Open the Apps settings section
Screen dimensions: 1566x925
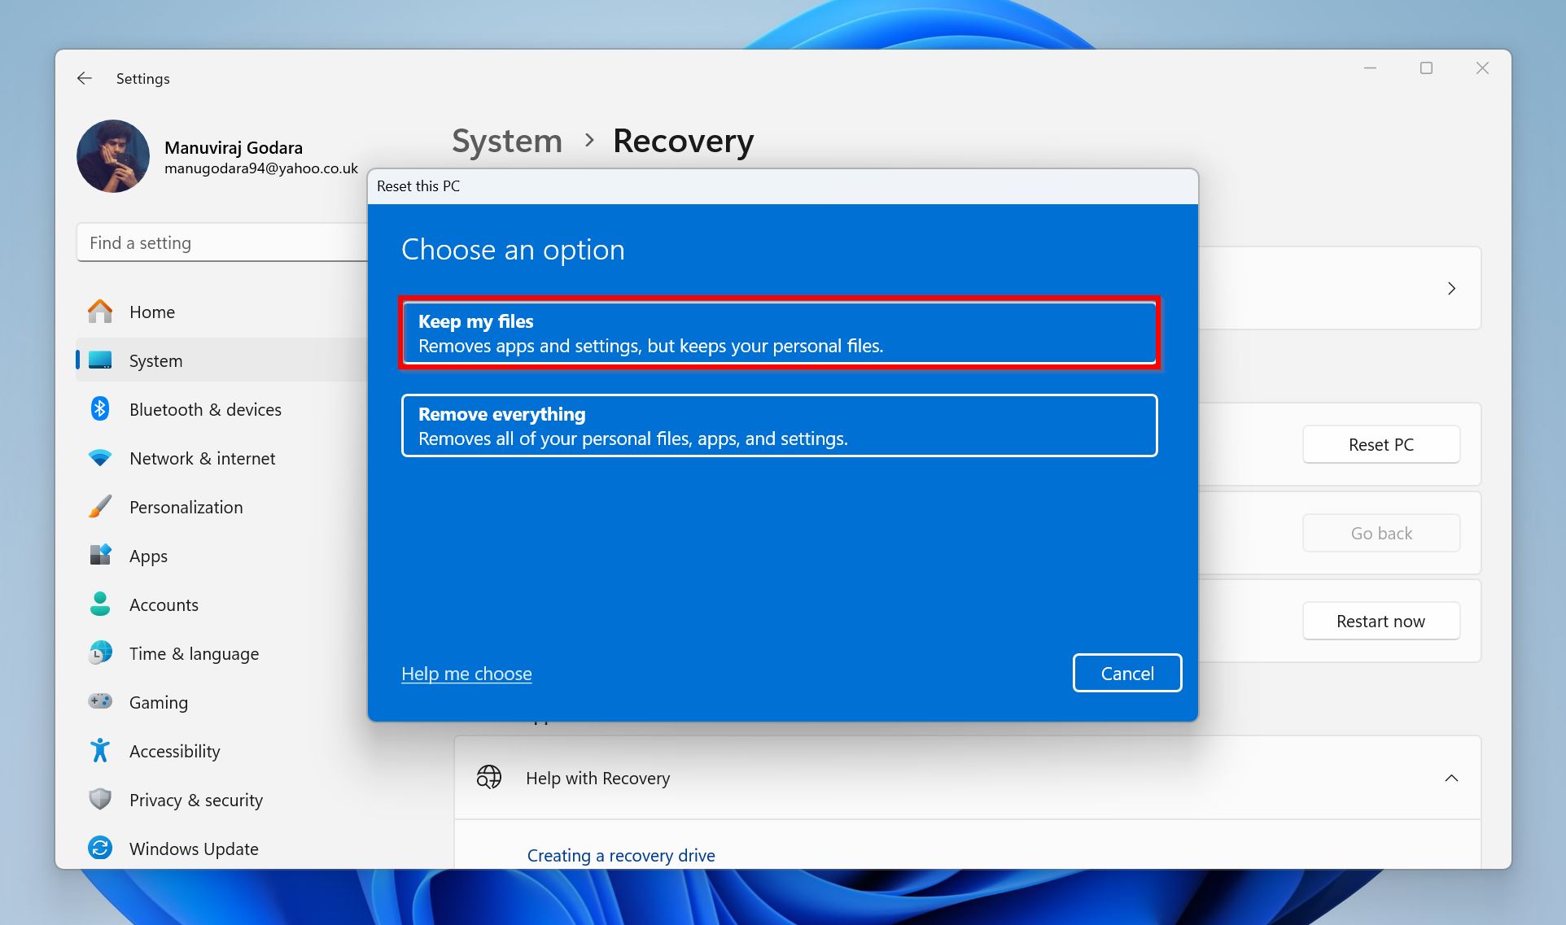(148, 556)
